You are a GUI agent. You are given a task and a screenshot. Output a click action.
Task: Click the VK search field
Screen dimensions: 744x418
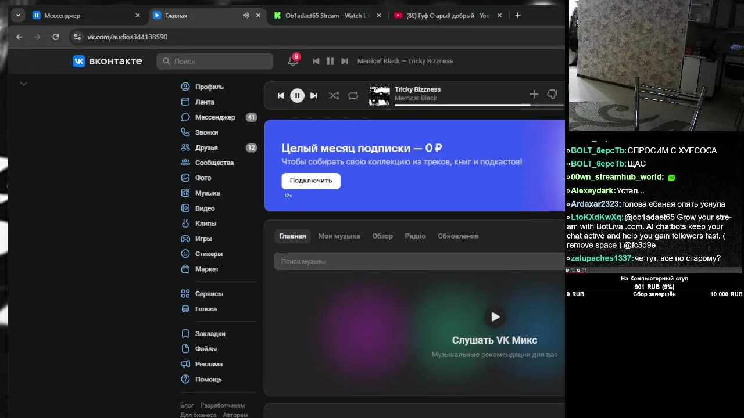point(215,61)
